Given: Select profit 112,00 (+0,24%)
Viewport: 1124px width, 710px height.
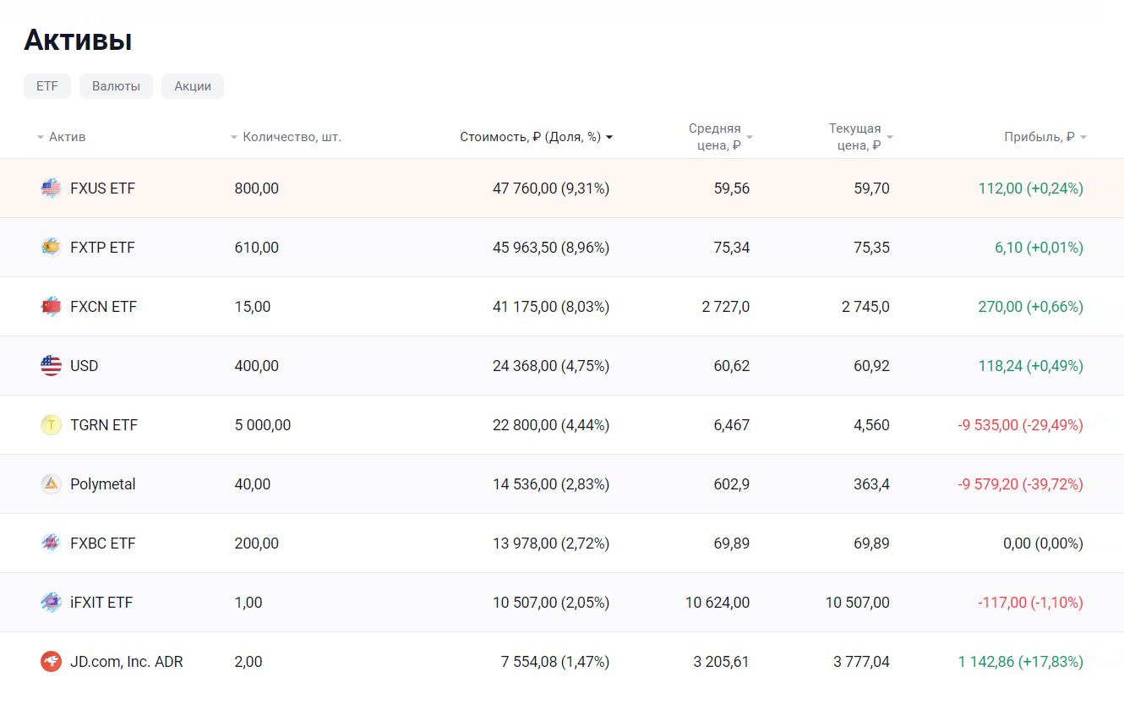Looking at the screenshot, I should tap(1031, 188).
